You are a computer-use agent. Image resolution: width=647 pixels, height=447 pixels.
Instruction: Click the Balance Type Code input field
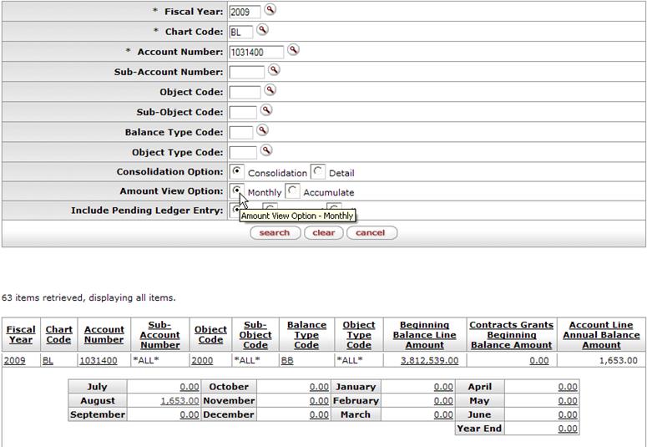pos(241,133)
